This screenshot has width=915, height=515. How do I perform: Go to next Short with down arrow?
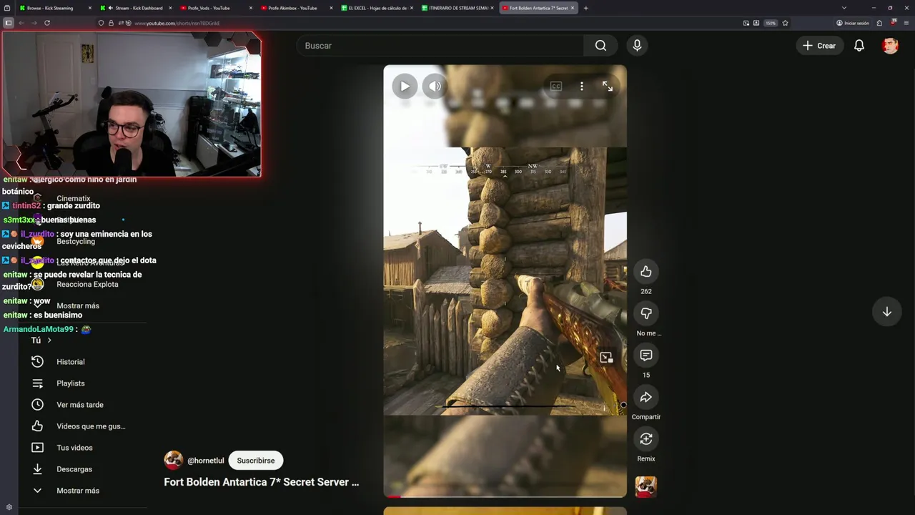pyautogui.click(x=886, y=312)
